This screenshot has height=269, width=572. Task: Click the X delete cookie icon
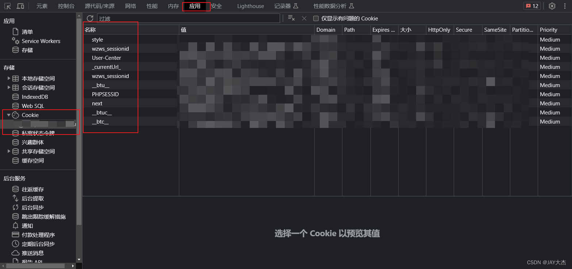pos(304,18)
